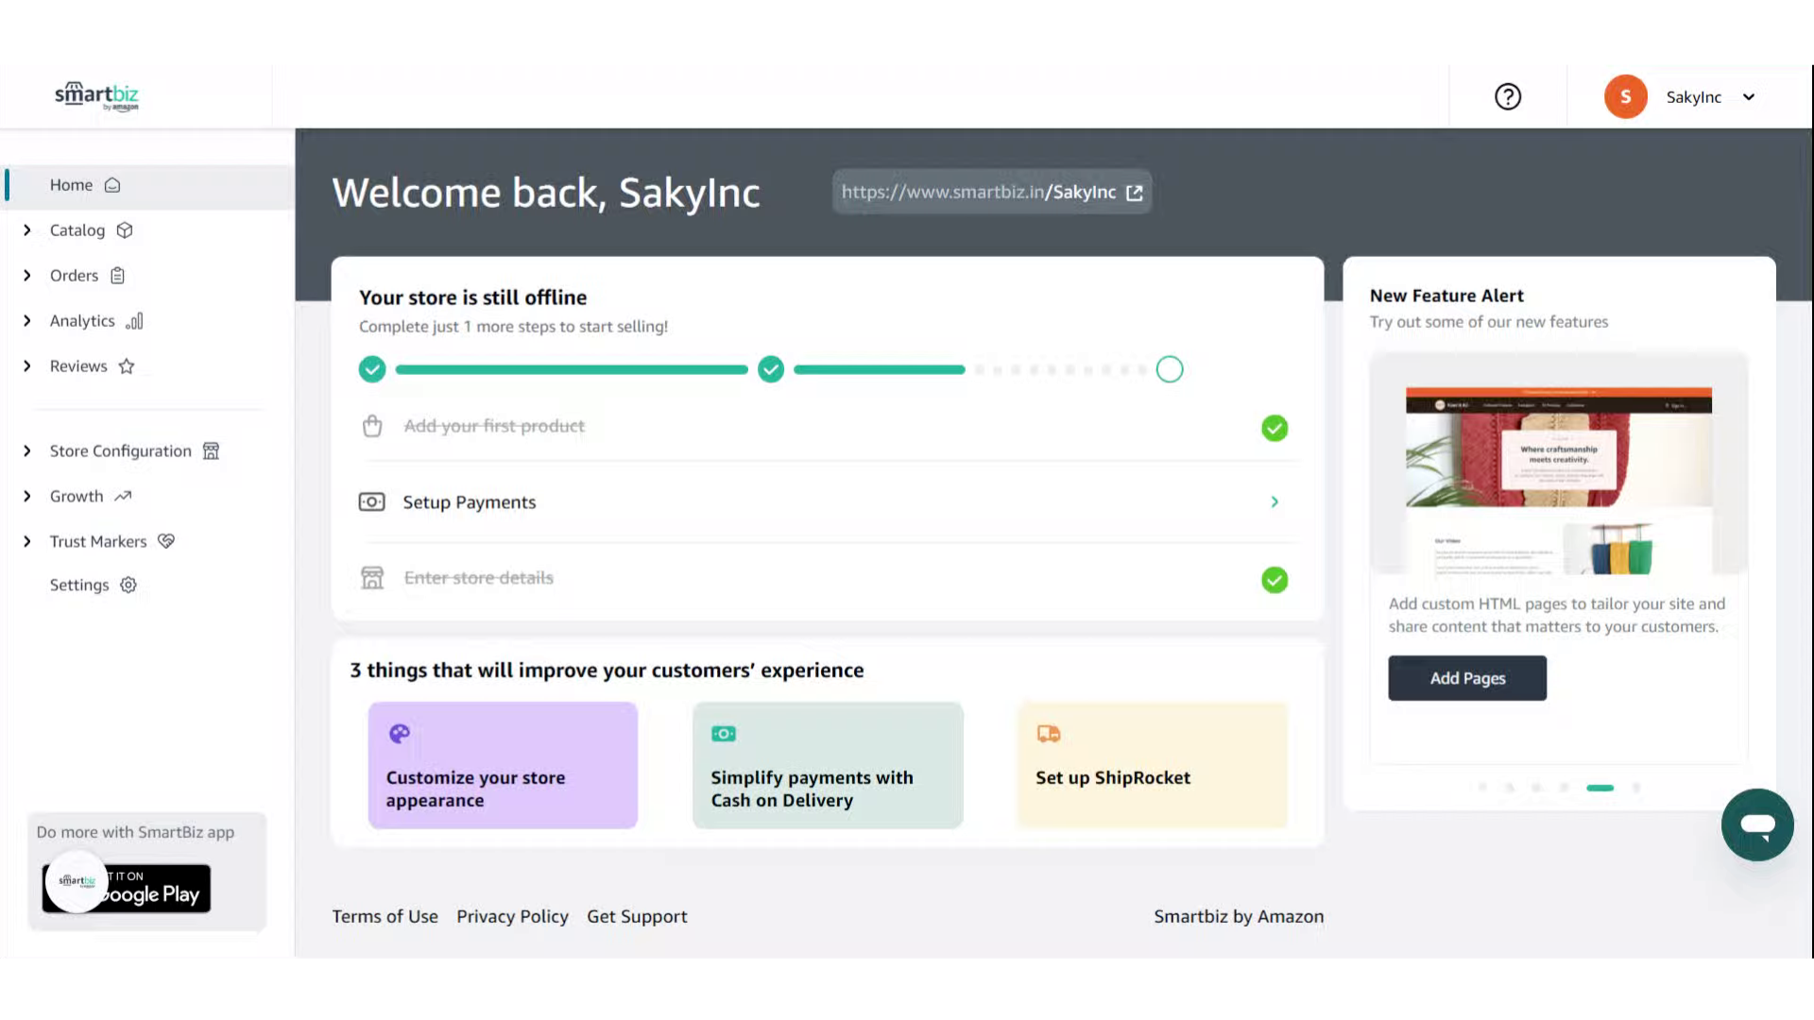This screenshot has height=1020, width=1814.
Task: Click the Setup Payments right chevron
Action: point(1275,502)
